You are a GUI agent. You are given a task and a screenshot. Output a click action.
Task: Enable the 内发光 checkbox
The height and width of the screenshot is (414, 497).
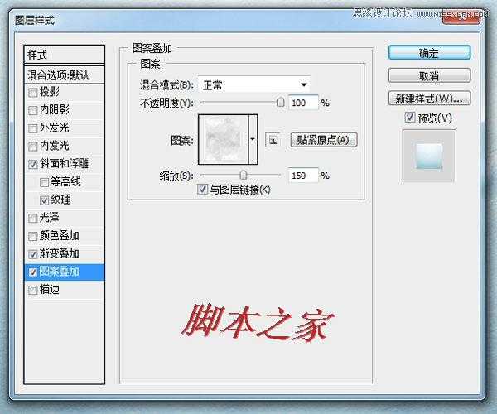pyautogui.click(x=32, y=147)
